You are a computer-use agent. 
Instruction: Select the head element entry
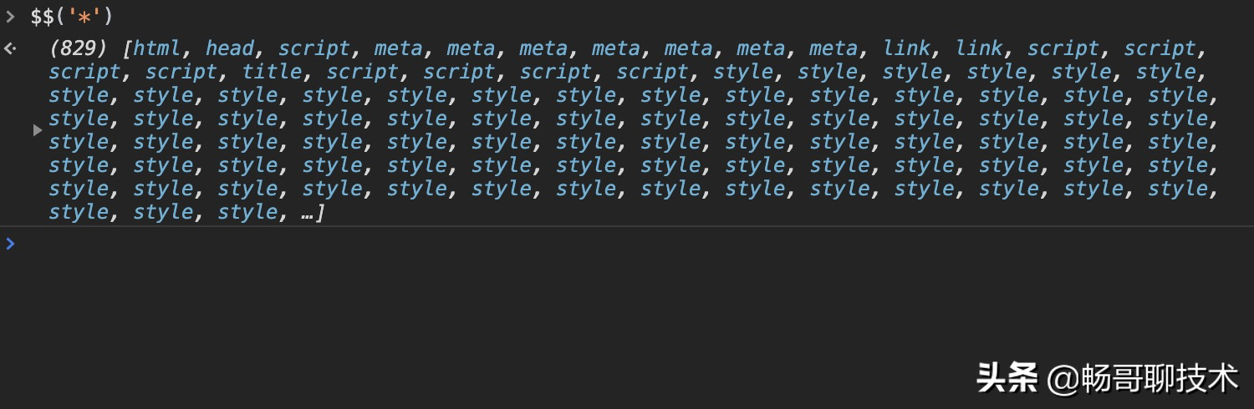pos(230,48)
